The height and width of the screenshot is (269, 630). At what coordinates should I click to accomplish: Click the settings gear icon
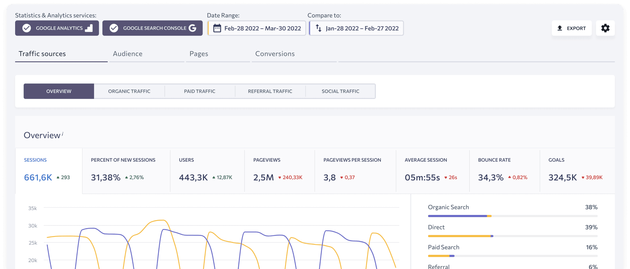[x=605, y=28]
